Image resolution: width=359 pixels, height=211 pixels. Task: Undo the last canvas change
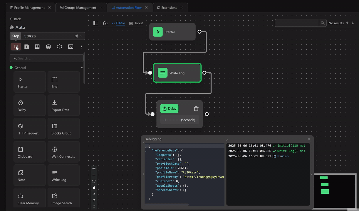pyautogui.click(x=94, y=200)
